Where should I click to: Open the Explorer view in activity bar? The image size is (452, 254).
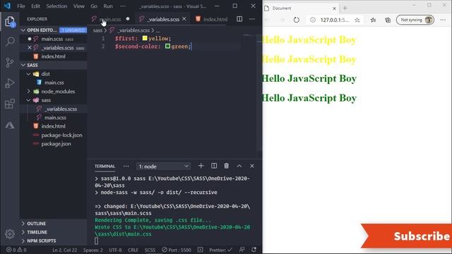tap(10, 21)
